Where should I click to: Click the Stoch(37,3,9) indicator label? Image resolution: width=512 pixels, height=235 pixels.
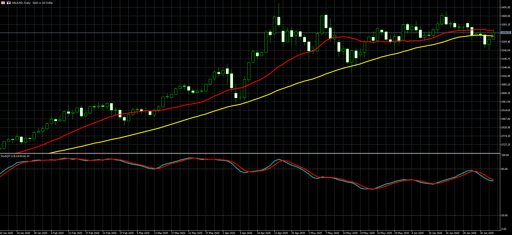click(15, 156)
